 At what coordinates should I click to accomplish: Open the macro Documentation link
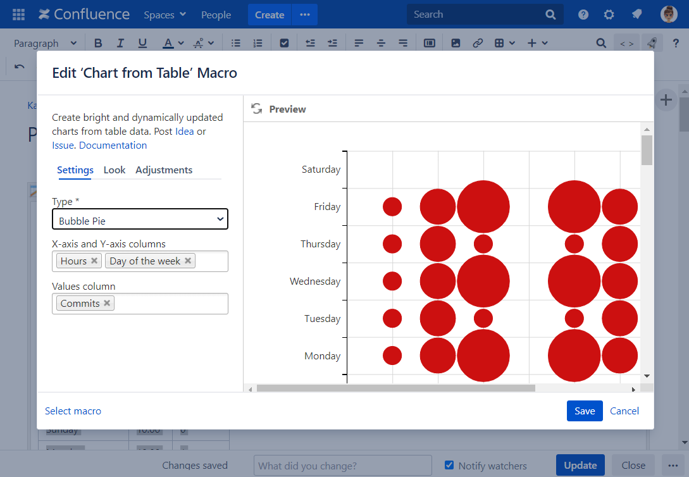click(x=113, y=145)
